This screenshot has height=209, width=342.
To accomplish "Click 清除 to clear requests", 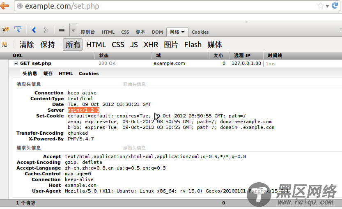I will click(27, 45).
